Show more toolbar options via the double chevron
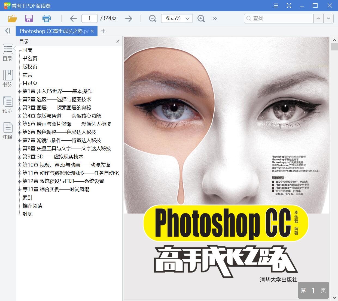Viewport: 338px width, 301px height. tap(215, 18)
